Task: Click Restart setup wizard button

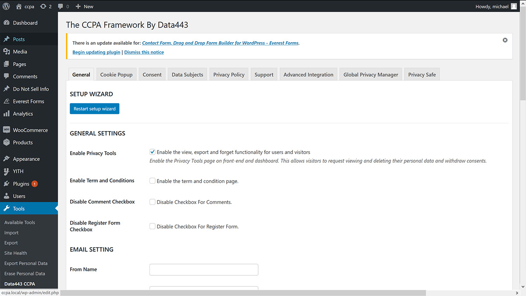Action: [95, 109]
